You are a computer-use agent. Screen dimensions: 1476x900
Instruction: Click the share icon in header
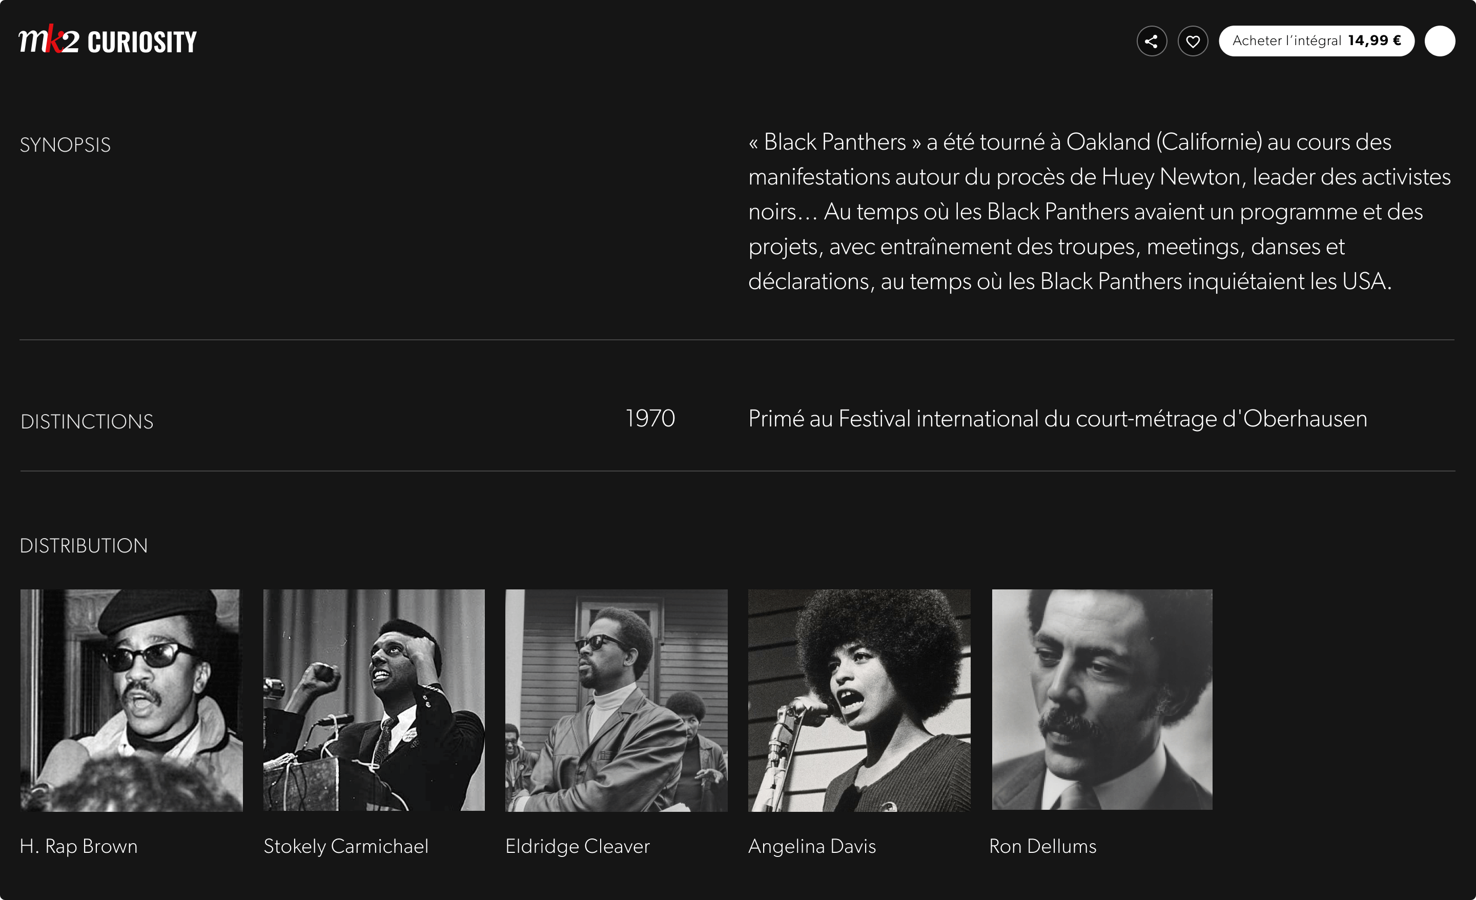1151,42
